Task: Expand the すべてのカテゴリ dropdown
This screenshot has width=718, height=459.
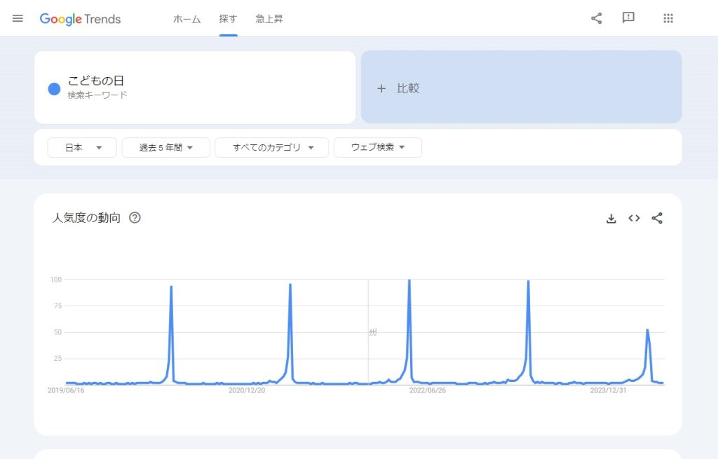Action: (x=272, y=147)
